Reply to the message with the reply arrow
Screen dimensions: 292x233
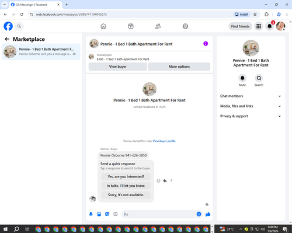tap(165, 181)
